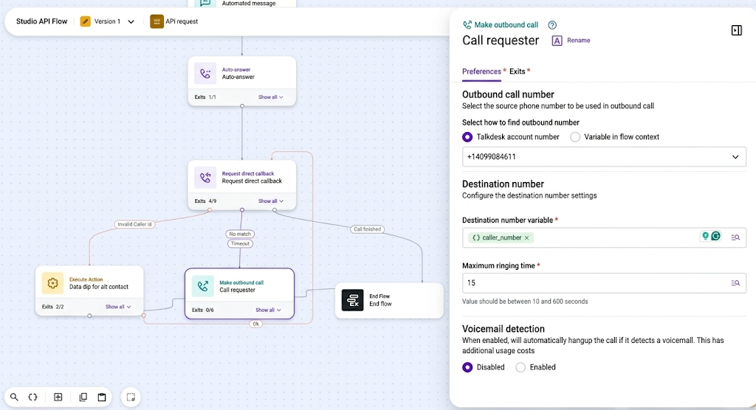
Task: Collapse the side panel with top-right icon
Action: (736, 30)
